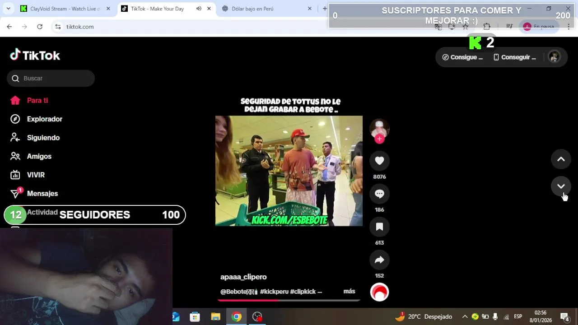The image size is (578, 325).
Task: Follow creator via the red plus badge
Action: (x=379, y=139)
